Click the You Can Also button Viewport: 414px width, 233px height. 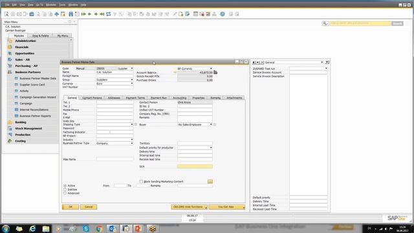pos(227,207)
